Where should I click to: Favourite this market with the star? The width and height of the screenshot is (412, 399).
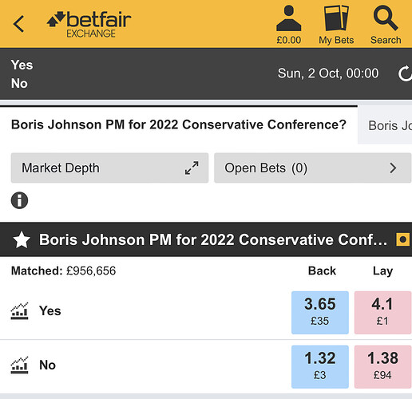point(22,239)
